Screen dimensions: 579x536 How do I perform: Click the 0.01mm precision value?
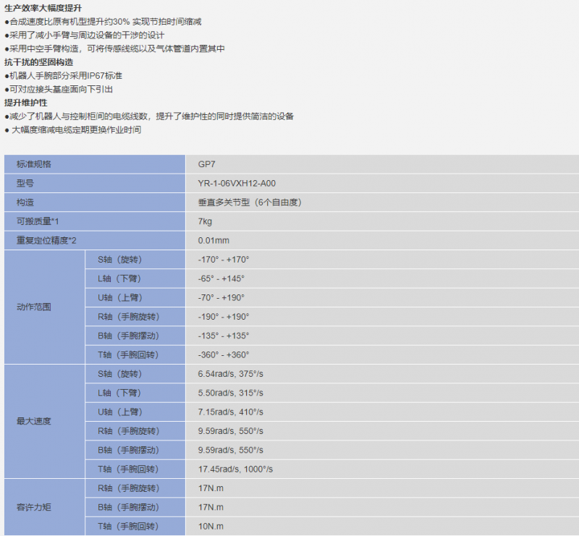tap(214, 241)
